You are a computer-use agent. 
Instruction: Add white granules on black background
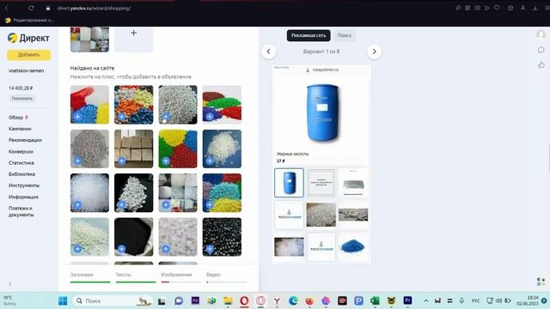121,205
